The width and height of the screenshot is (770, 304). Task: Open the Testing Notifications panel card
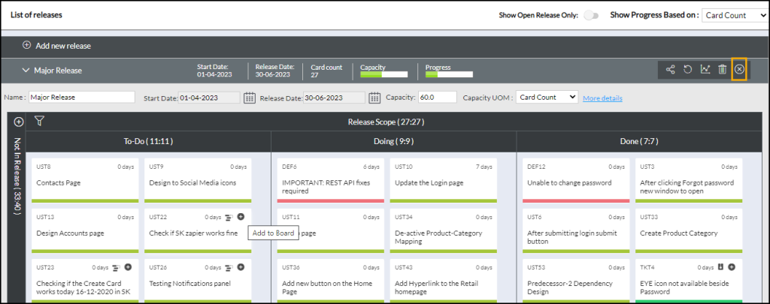[x=198, y=281]
